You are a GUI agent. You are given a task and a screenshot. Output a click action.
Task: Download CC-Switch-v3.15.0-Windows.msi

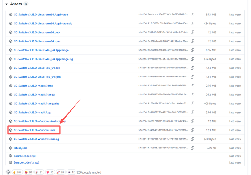click(x=34, y=130)
